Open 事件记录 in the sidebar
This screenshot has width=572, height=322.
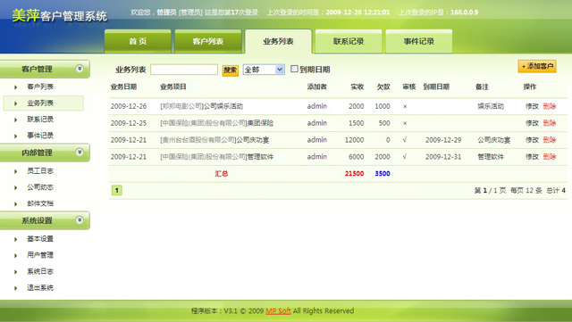pos(40,136)
